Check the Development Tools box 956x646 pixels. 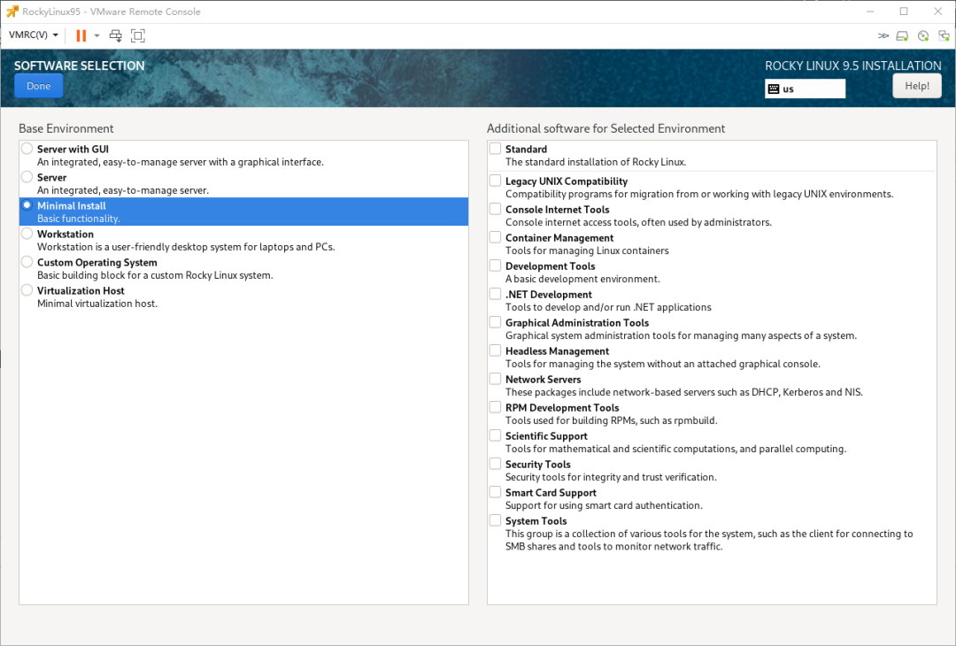(x=495, y=265)
